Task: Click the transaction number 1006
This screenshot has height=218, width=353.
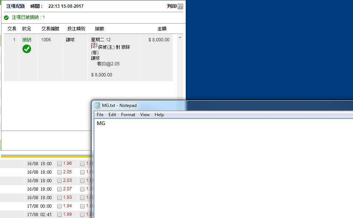Action: point(46,40)
